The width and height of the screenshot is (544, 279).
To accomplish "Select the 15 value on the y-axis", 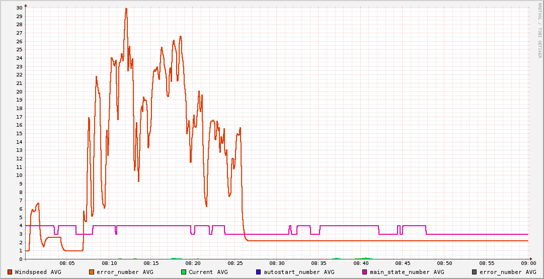I will pos(19,133).
